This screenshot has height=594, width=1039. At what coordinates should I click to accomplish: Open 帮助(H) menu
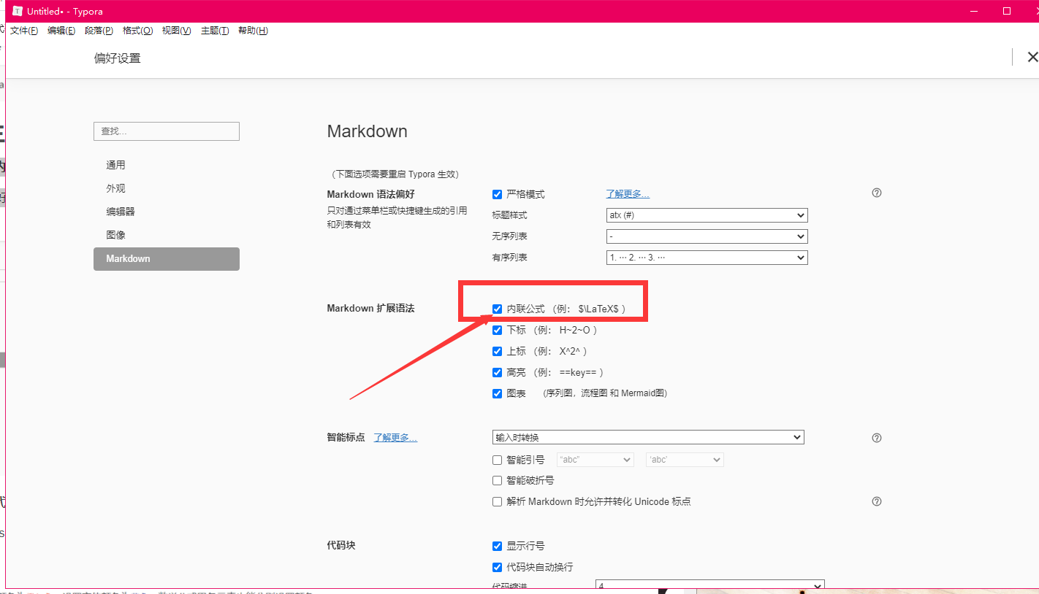click(253, 31)
